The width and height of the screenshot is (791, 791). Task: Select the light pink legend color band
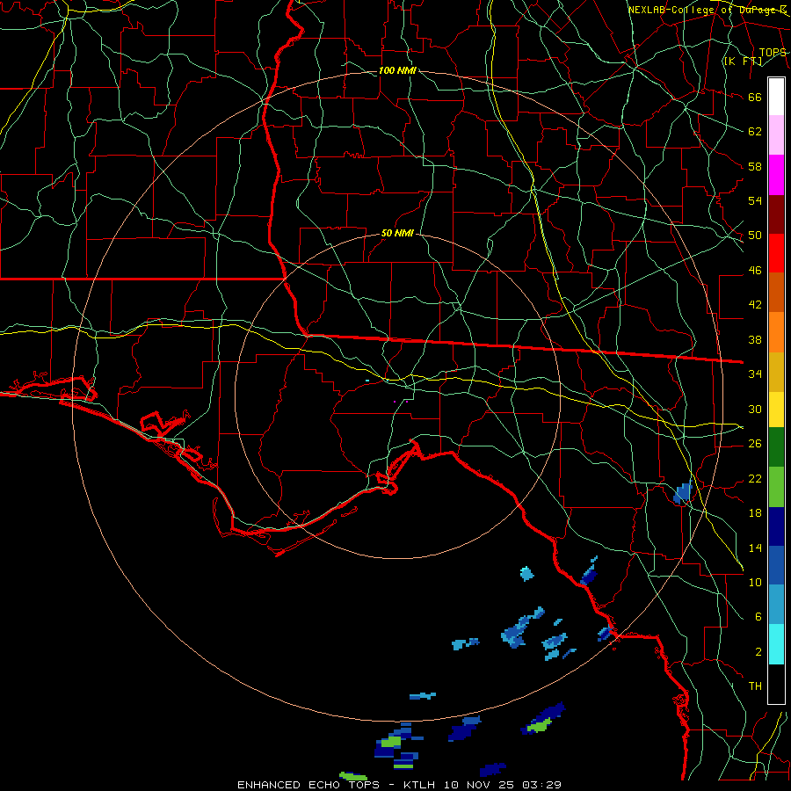[x=776, y=135]
